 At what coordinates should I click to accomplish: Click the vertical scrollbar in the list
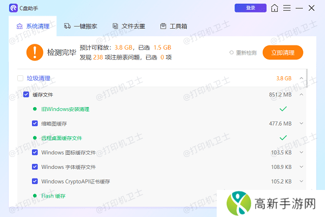click(307, 78)
